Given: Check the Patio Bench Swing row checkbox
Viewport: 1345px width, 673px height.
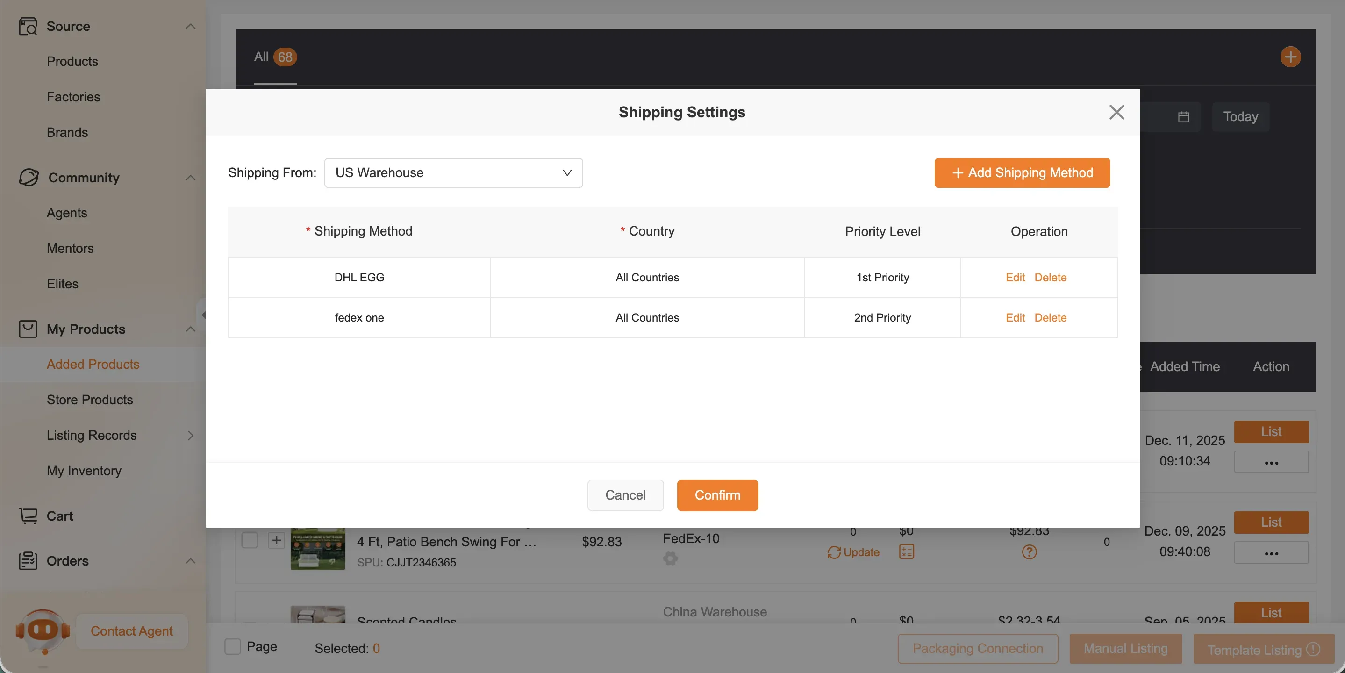Looking at the screenshot, I should pos(250,540).
